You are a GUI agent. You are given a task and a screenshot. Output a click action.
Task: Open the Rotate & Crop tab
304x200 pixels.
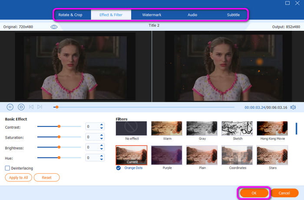70,15
